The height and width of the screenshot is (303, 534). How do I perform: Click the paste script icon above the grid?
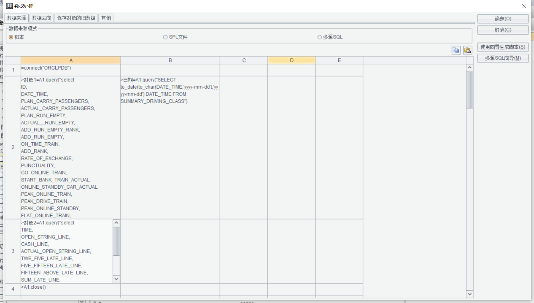pos(467,50)
